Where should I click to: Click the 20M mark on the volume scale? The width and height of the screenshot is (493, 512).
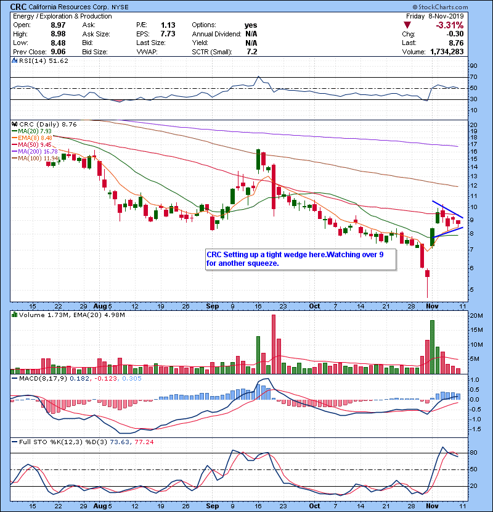[476, 316]
